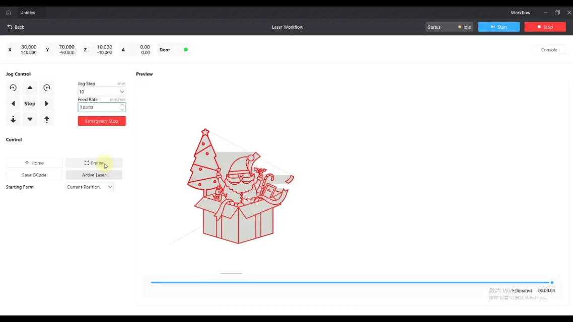Jog the laser up with the up arrow

click(x=30, y=88)
